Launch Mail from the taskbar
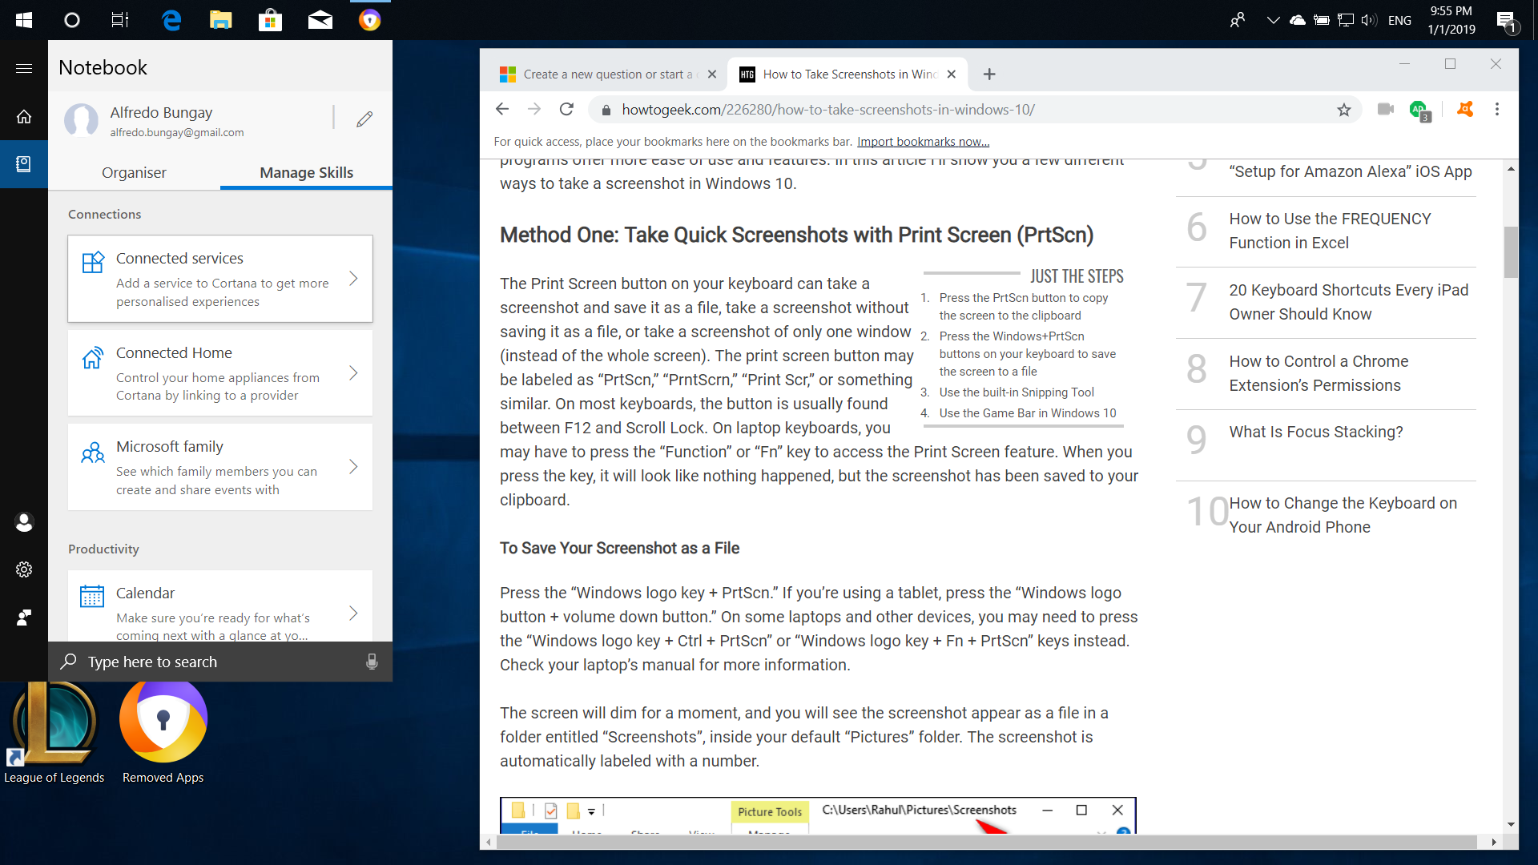This screenshot has height=865, width=1538. tap(320, 20)
